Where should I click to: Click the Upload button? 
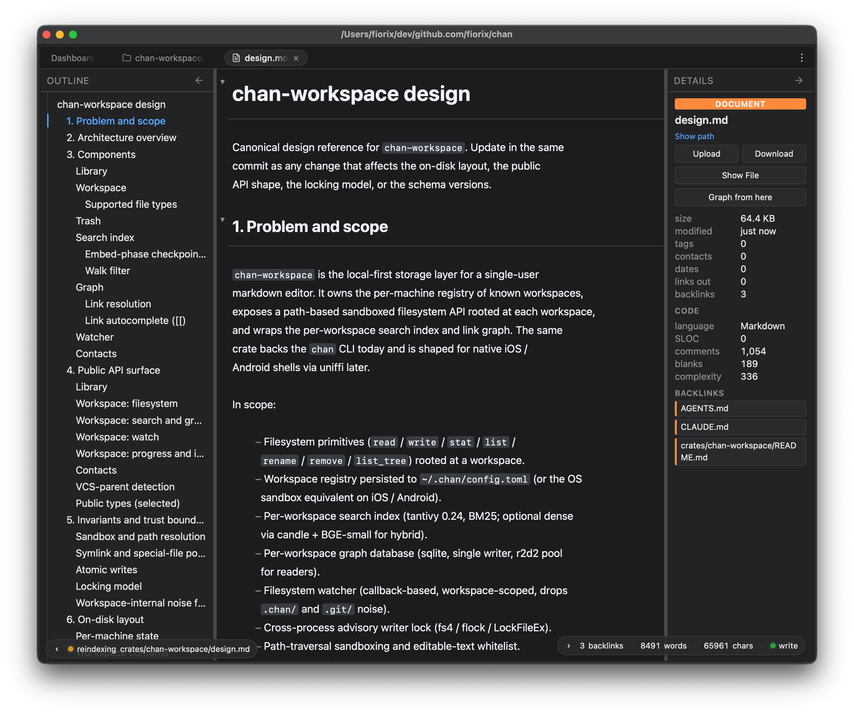click(706, 154)
